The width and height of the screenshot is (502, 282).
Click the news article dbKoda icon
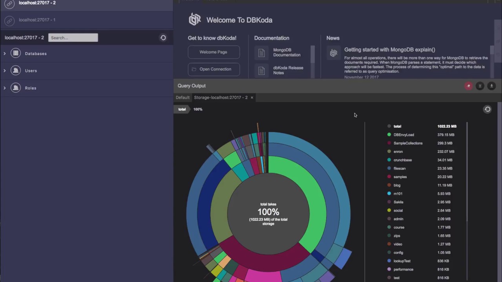tap(334, 53)
